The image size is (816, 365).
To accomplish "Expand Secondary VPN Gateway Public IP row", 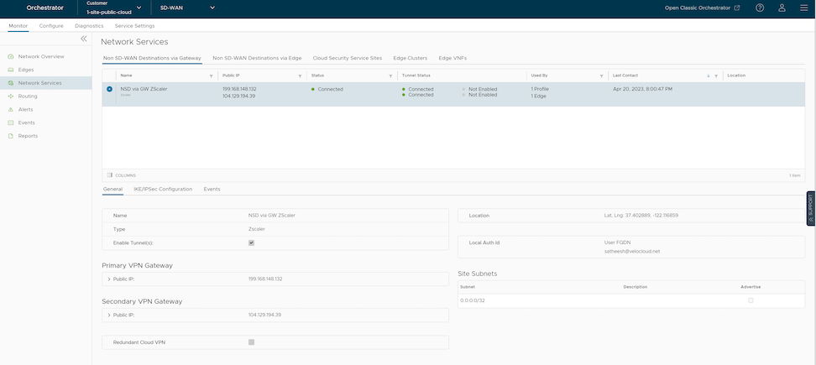I will click(x=109, y=315).
